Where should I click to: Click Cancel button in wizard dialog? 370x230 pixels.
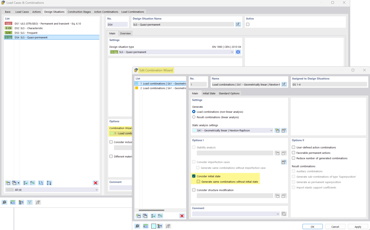335,226
